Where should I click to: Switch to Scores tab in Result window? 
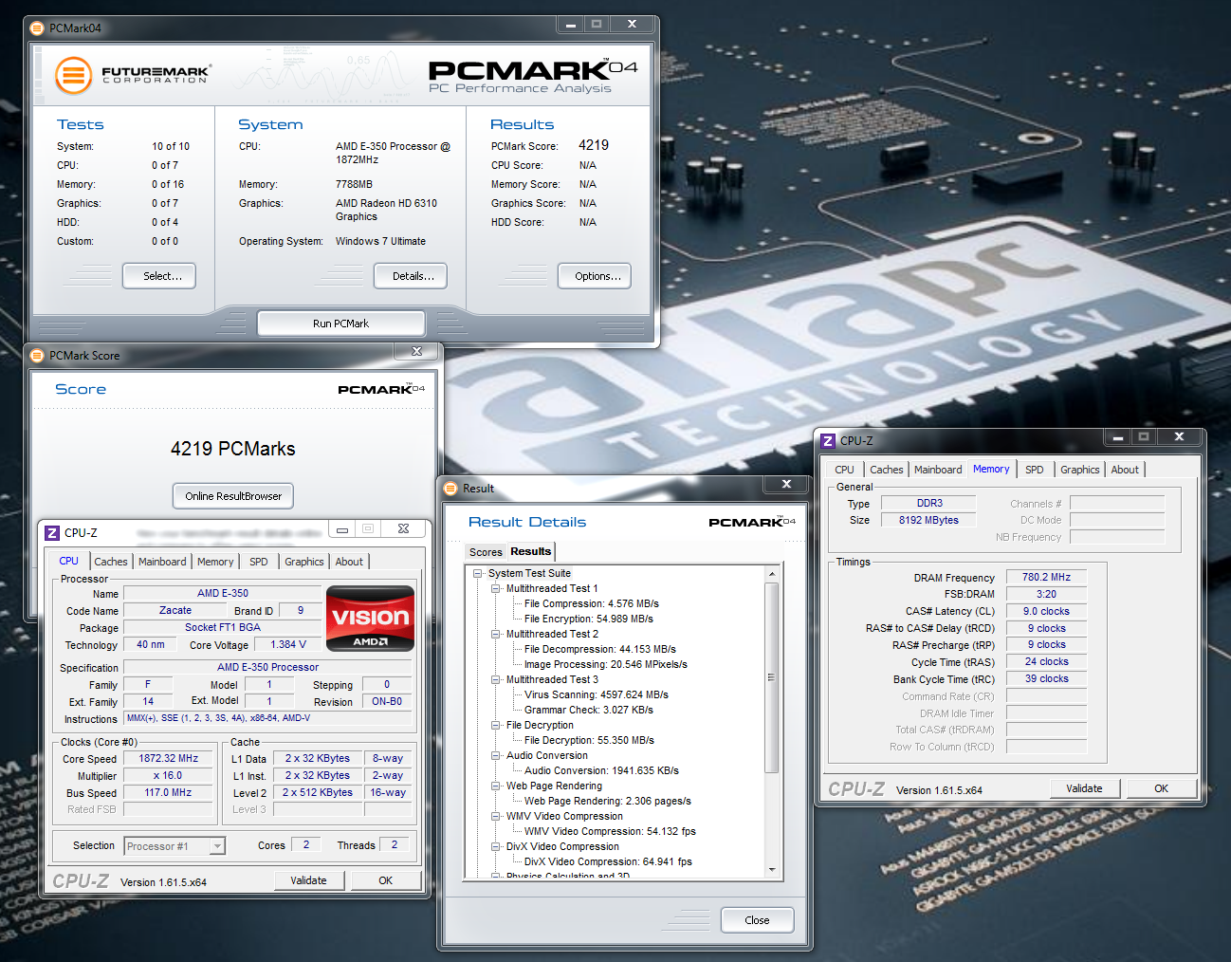pyautogui.click(x=486, y=552)
